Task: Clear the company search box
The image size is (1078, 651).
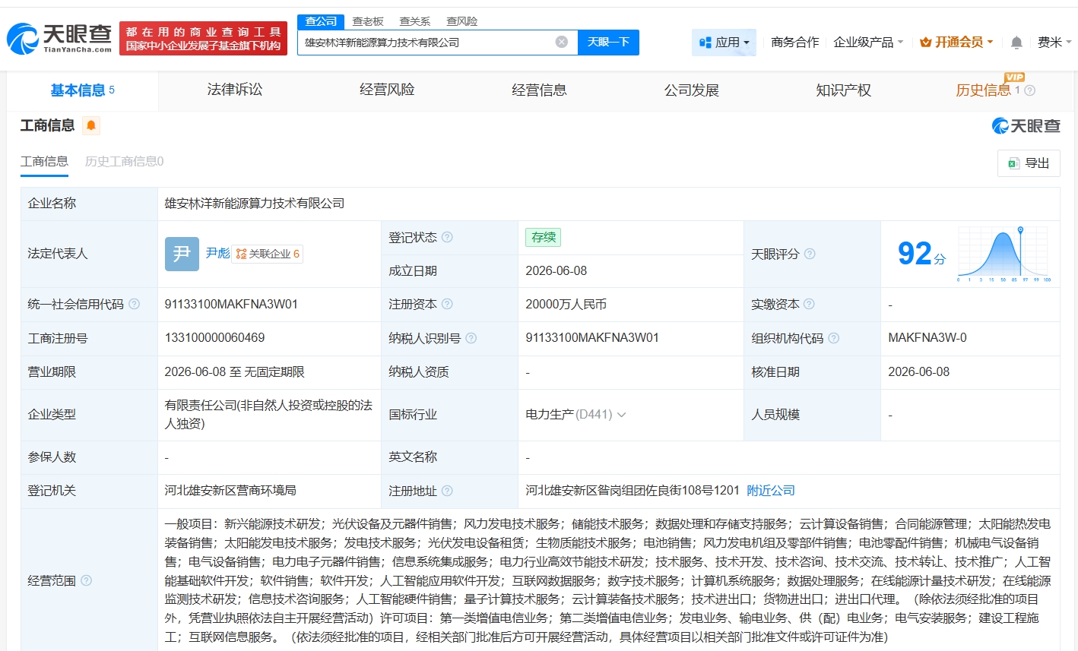Action: (562, 42)
